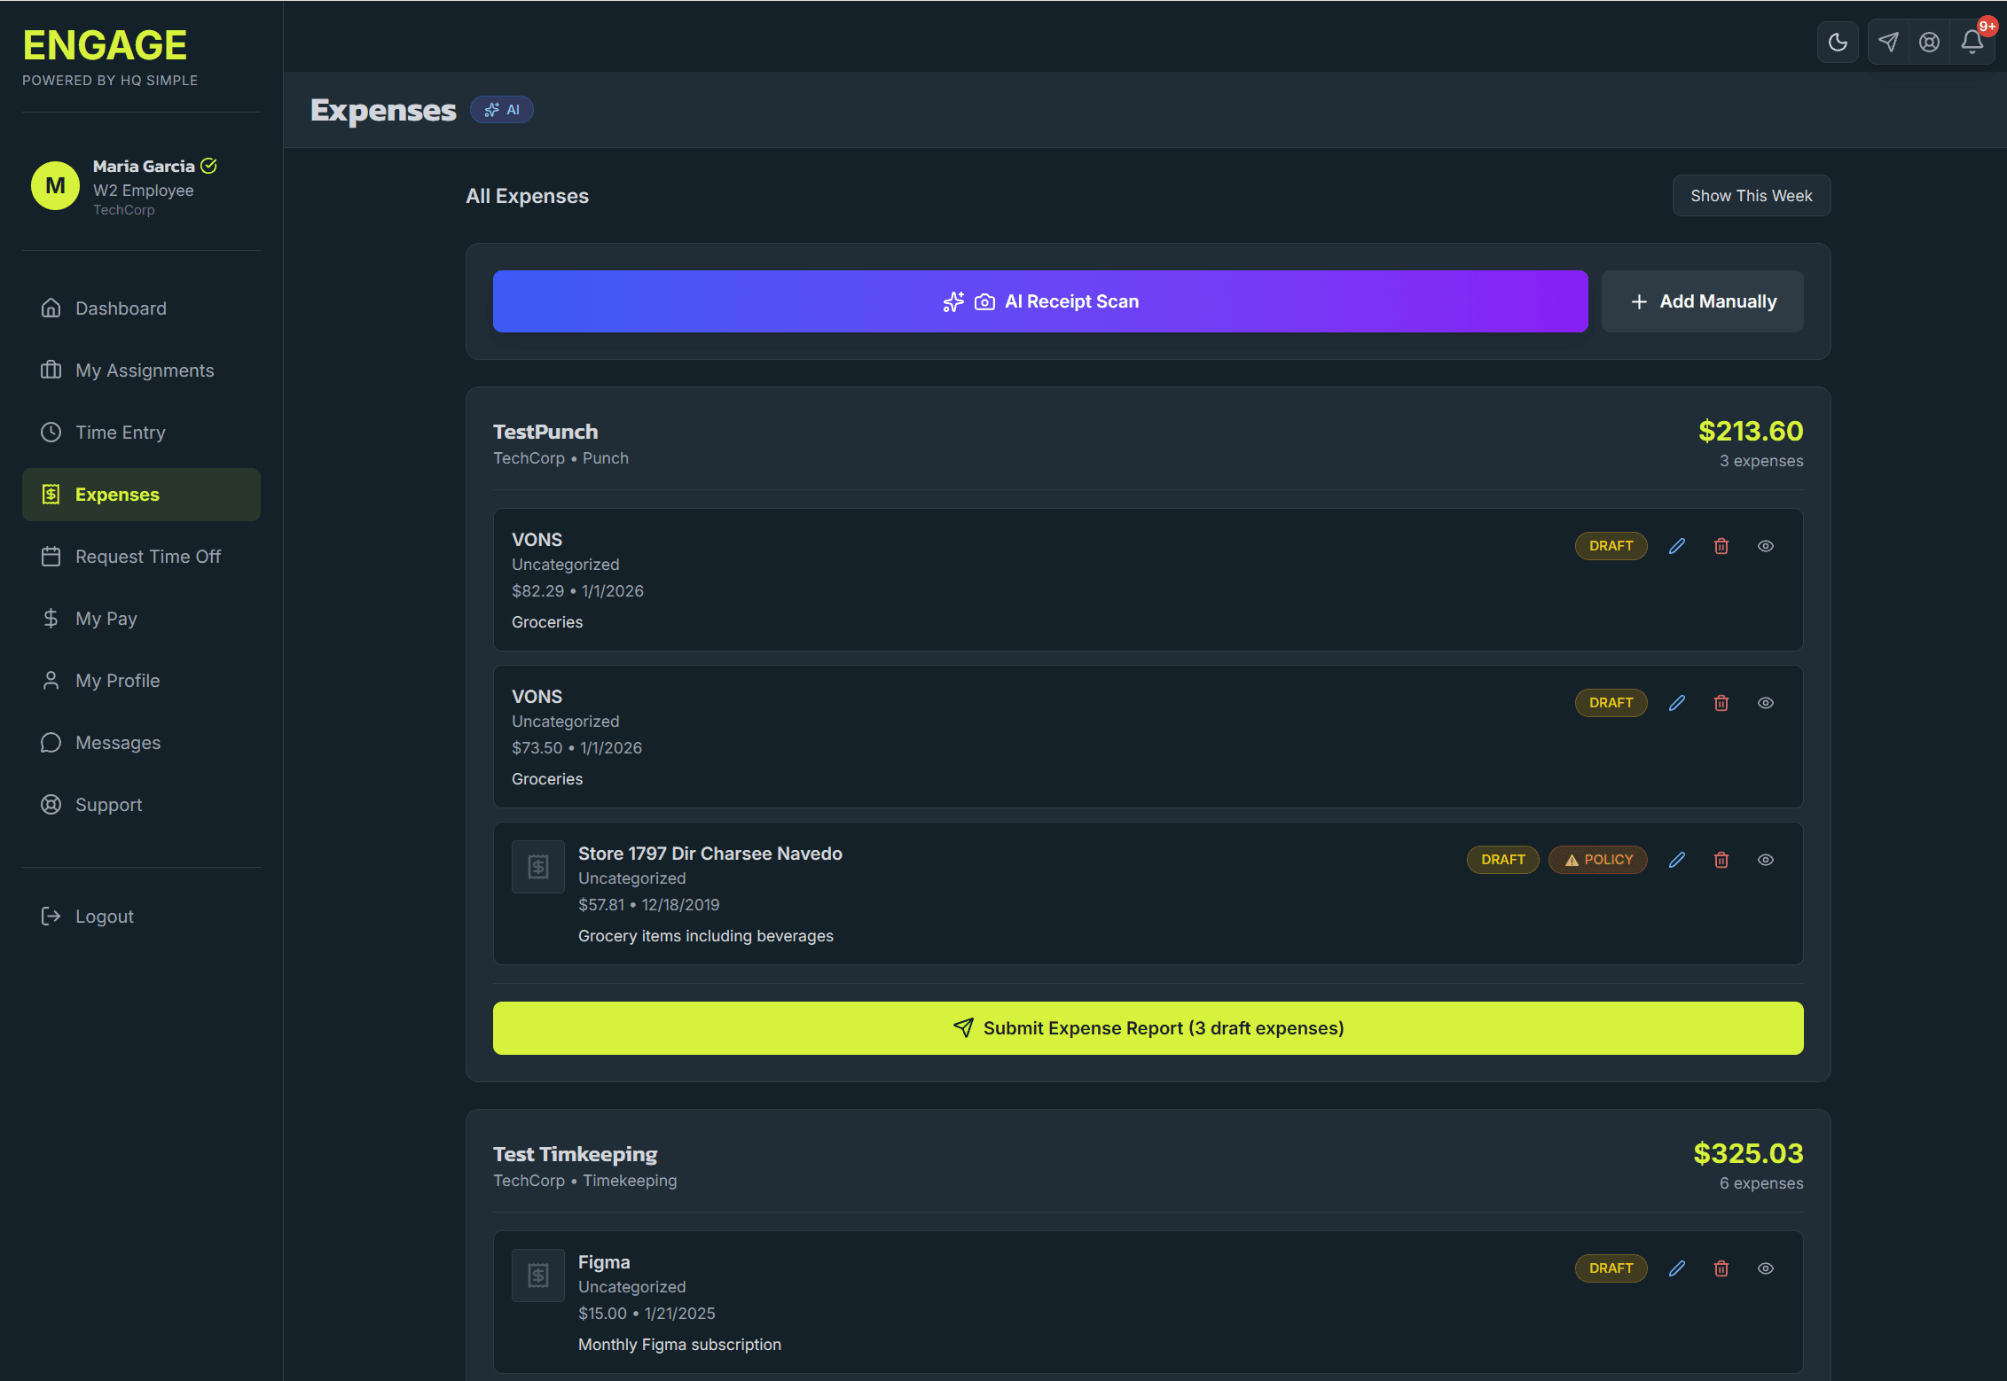Open Messages in sidebar

pos(141,743)
